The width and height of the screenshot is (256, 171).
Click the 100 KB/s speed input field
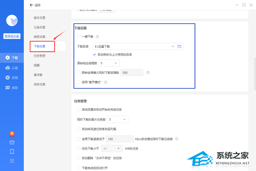click(x=120, y=139)
